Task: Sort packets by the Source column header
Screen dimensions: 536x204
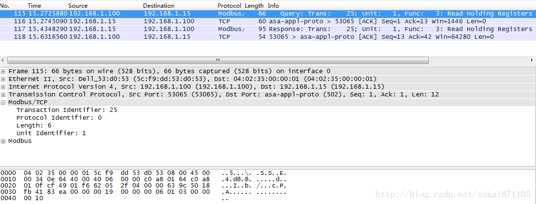Action: point(105,5)
